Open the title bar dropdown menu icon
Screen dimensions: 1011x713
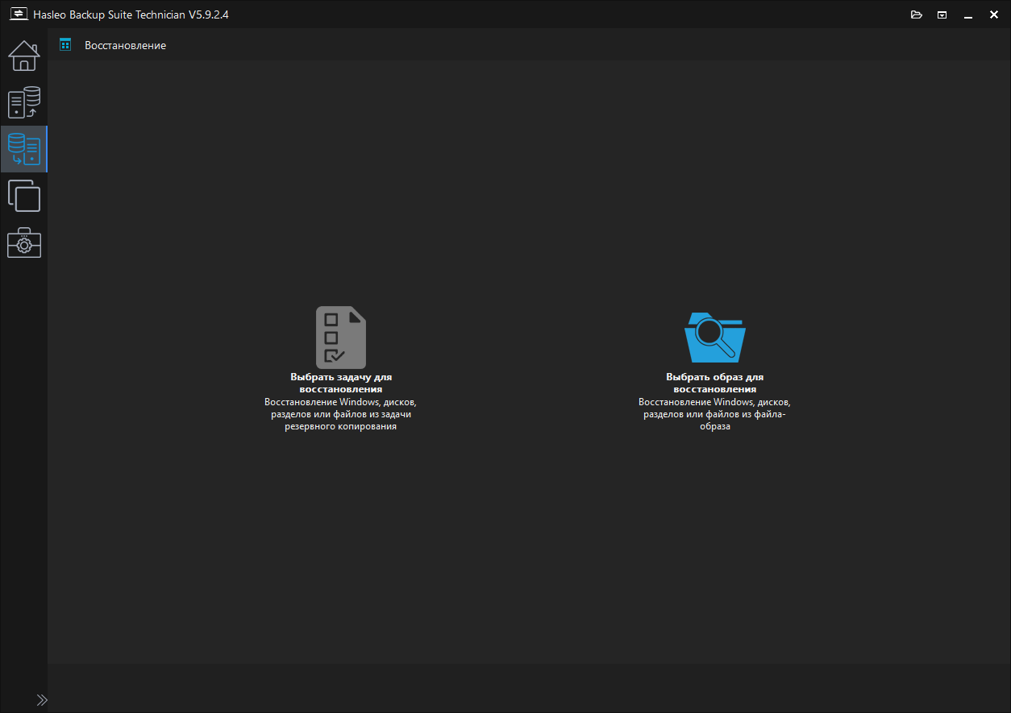coord(942,15)
